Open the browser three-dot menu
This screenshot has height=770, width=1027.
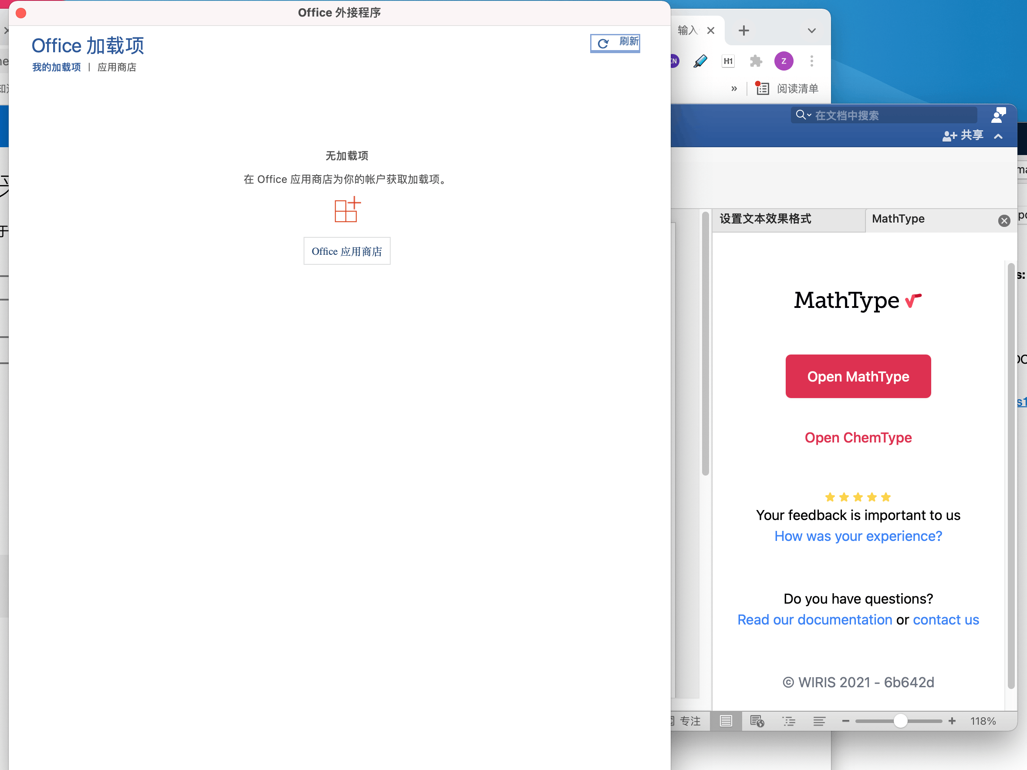tap(811, 61)
